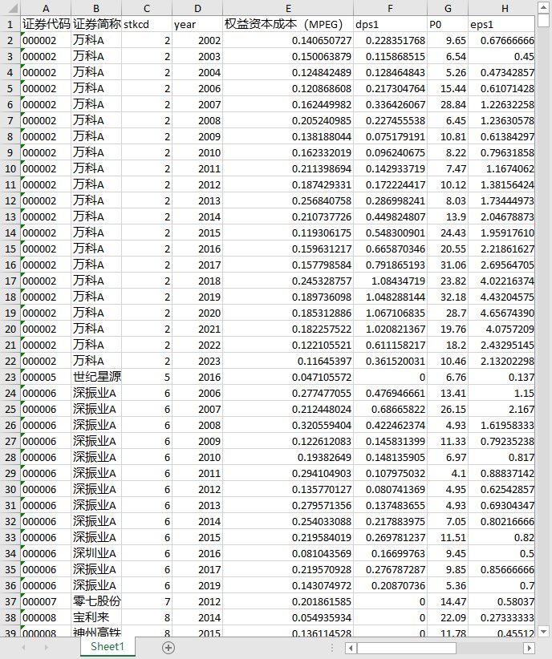Click the 世纪星源 cell
552x659 pixels.
pos(96,378)
